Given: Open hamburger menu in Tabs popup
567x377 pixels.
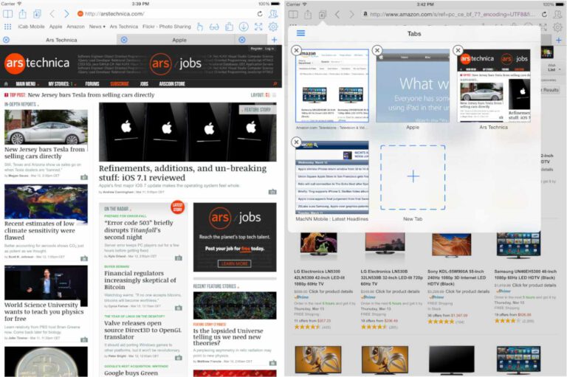Looking at the screenshot, I should coord(300,33).
